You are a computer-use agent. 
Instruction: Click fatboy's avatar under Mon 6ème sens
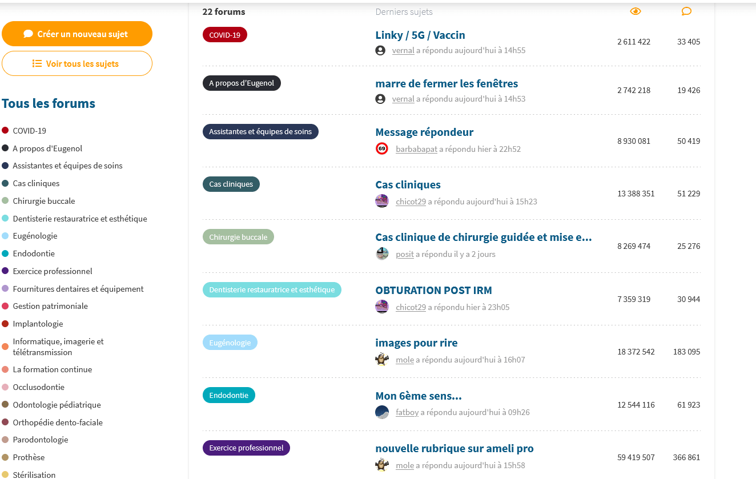[x=382, y=412]
